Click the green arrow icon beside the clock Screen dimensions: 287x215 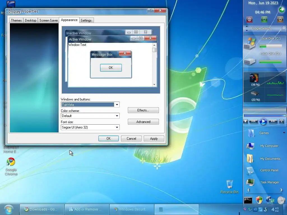282,10
